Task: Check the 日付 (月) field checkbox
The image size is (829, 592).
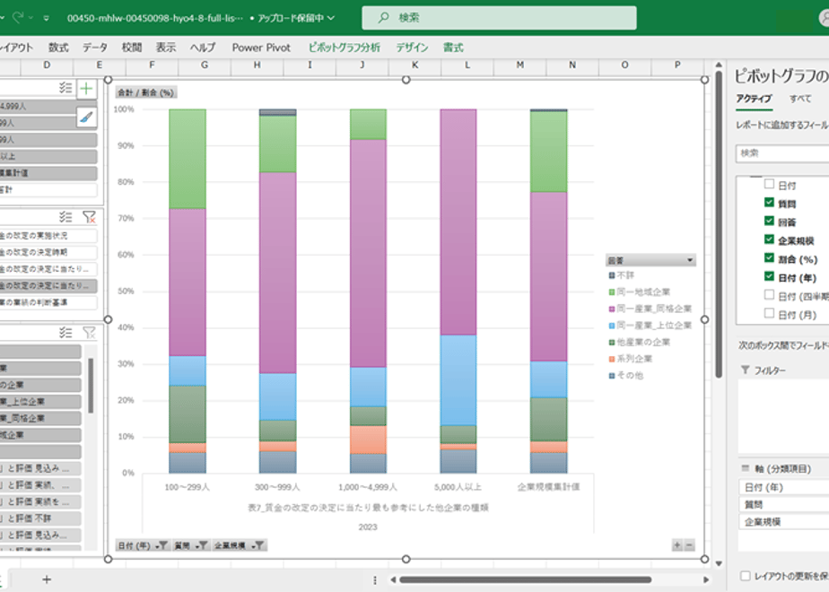Action: pos(769,313)
